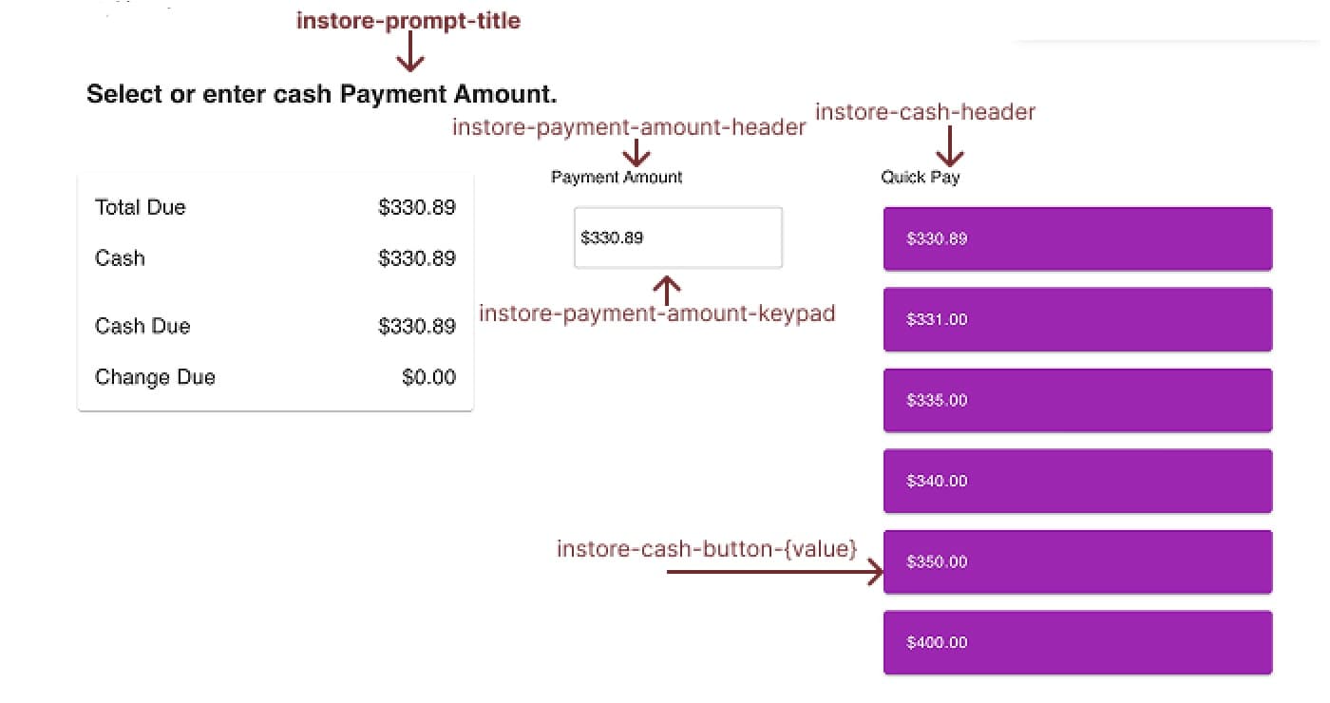The height and width of the screenshot is (703, 1330).
Task: Choose the $335.00 Quick Pay option
Action: coord(1077,400)
